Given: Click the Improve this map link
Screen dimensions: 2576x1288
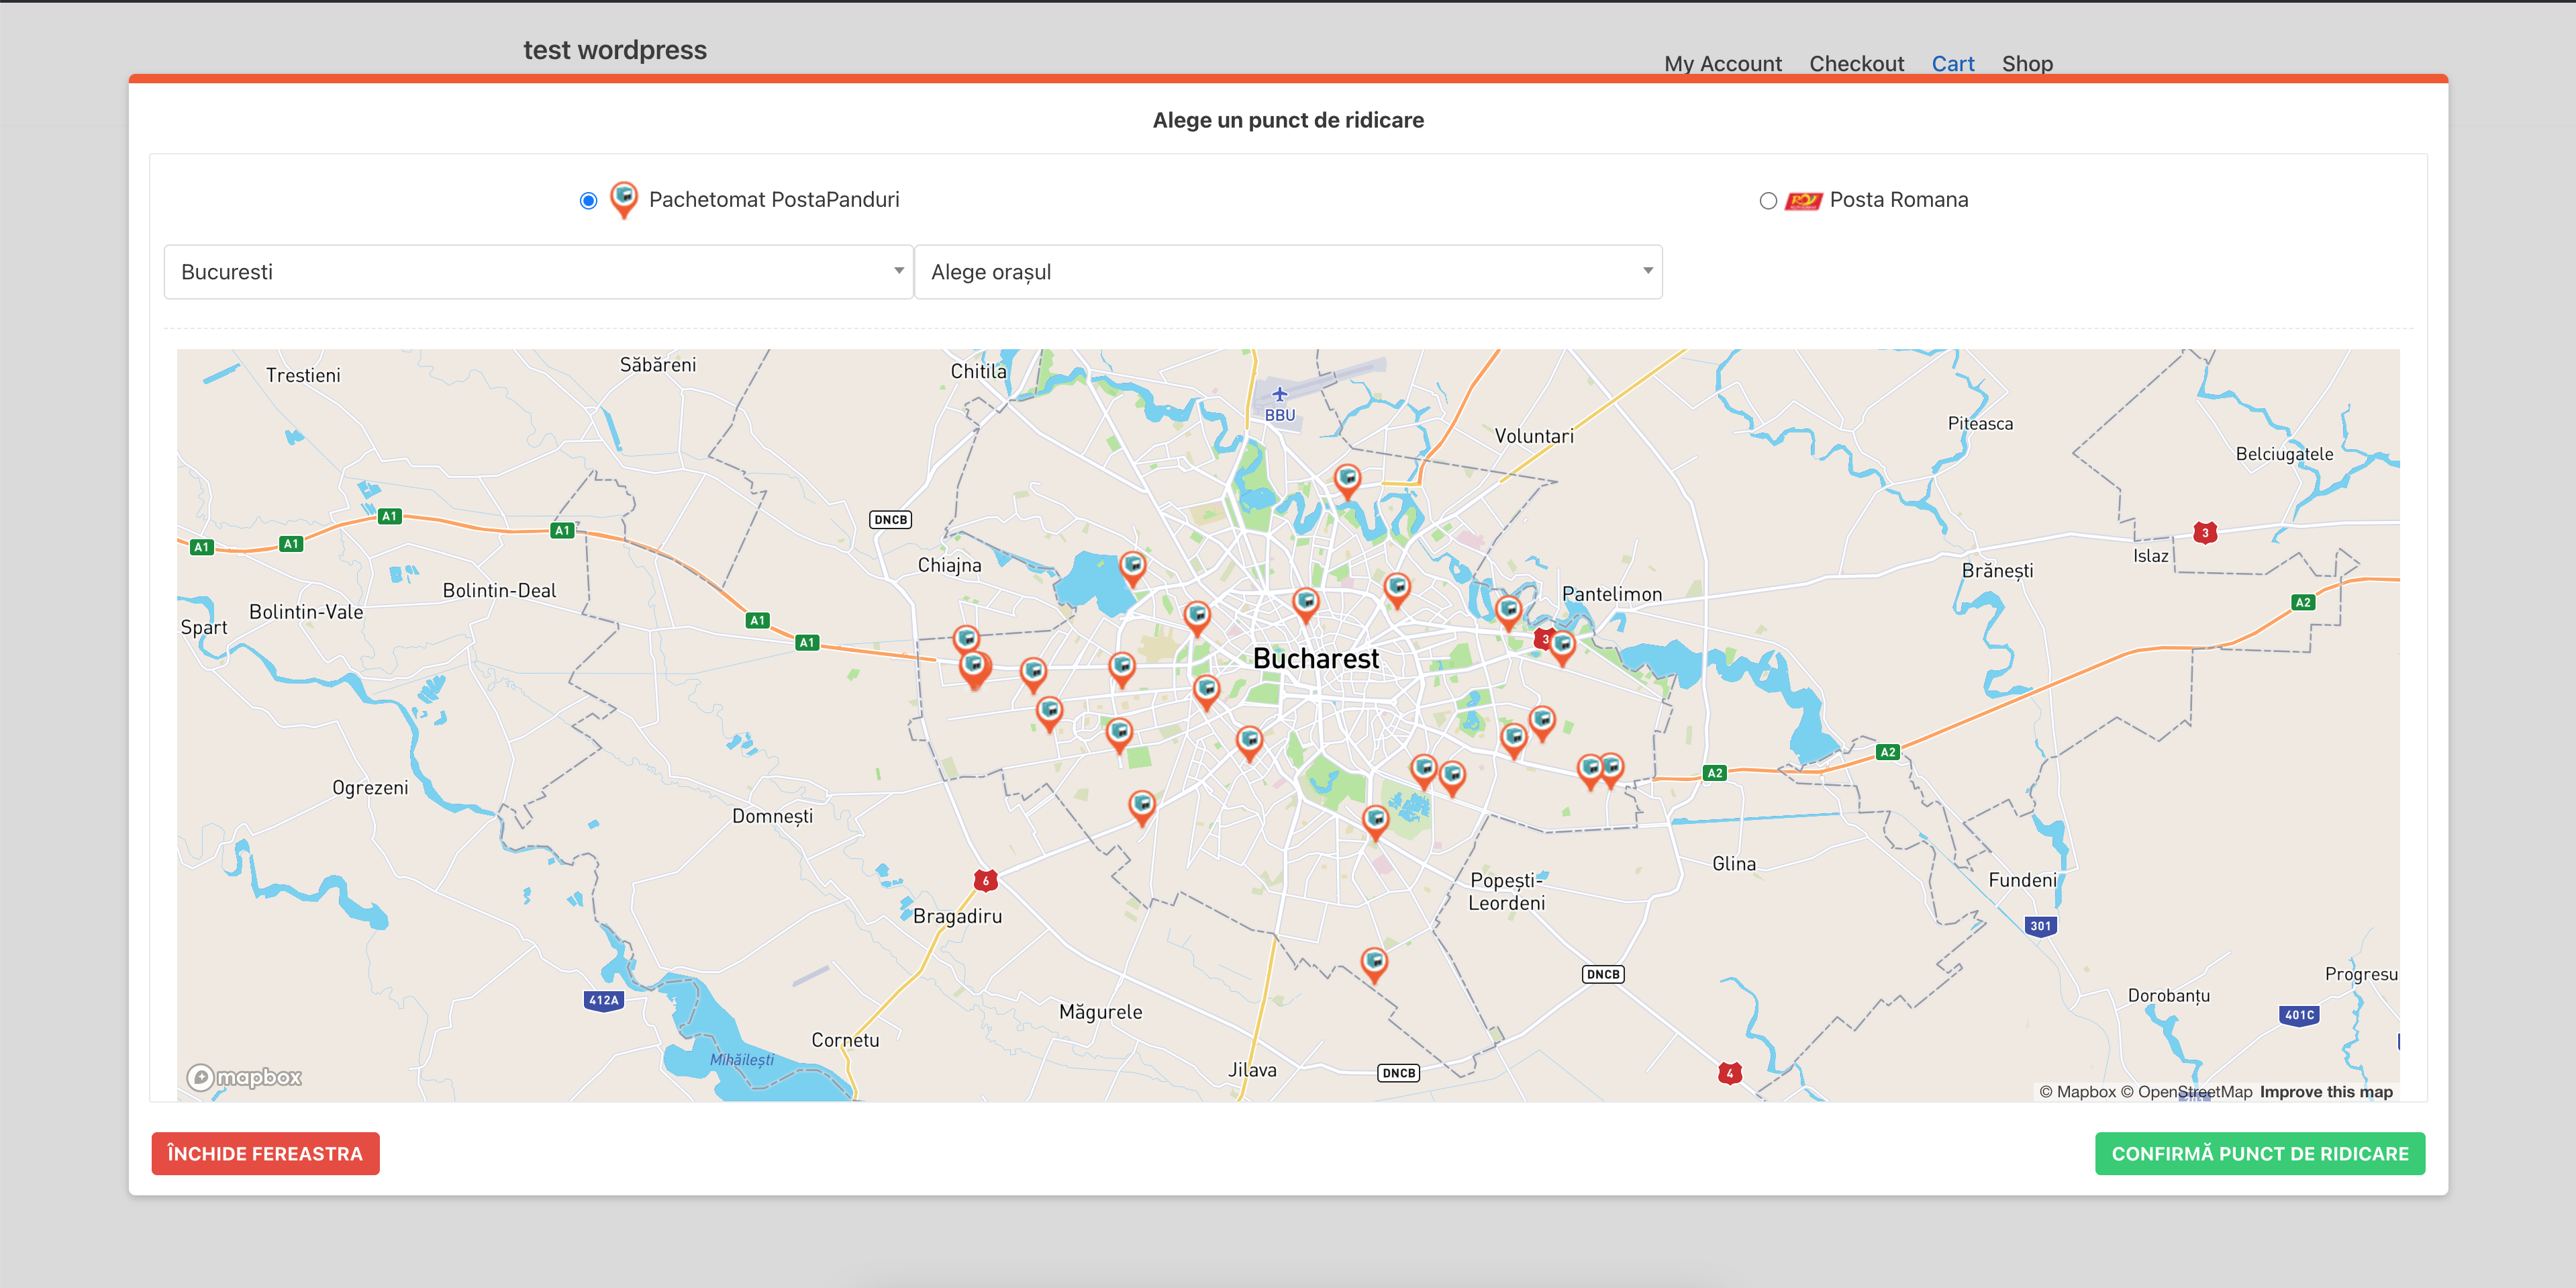Looking at the screenshot, I should [x=2326, y=1092].
